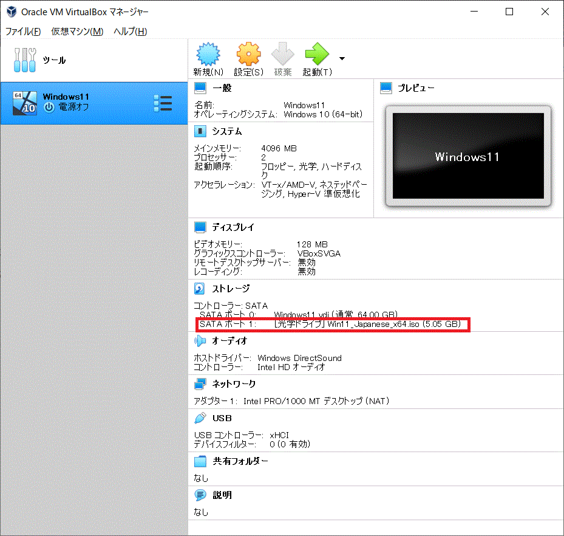Open the ヘルプ(H) menu
The width and height of the screenshot is (564, 536).
[x=130, y=32]
